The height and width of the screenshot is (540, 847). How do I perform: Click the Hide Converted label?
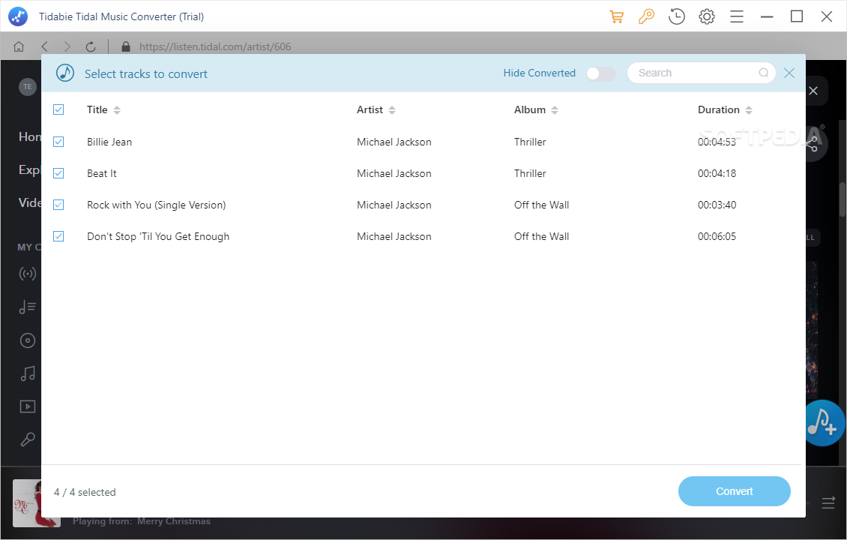point(539,73)
